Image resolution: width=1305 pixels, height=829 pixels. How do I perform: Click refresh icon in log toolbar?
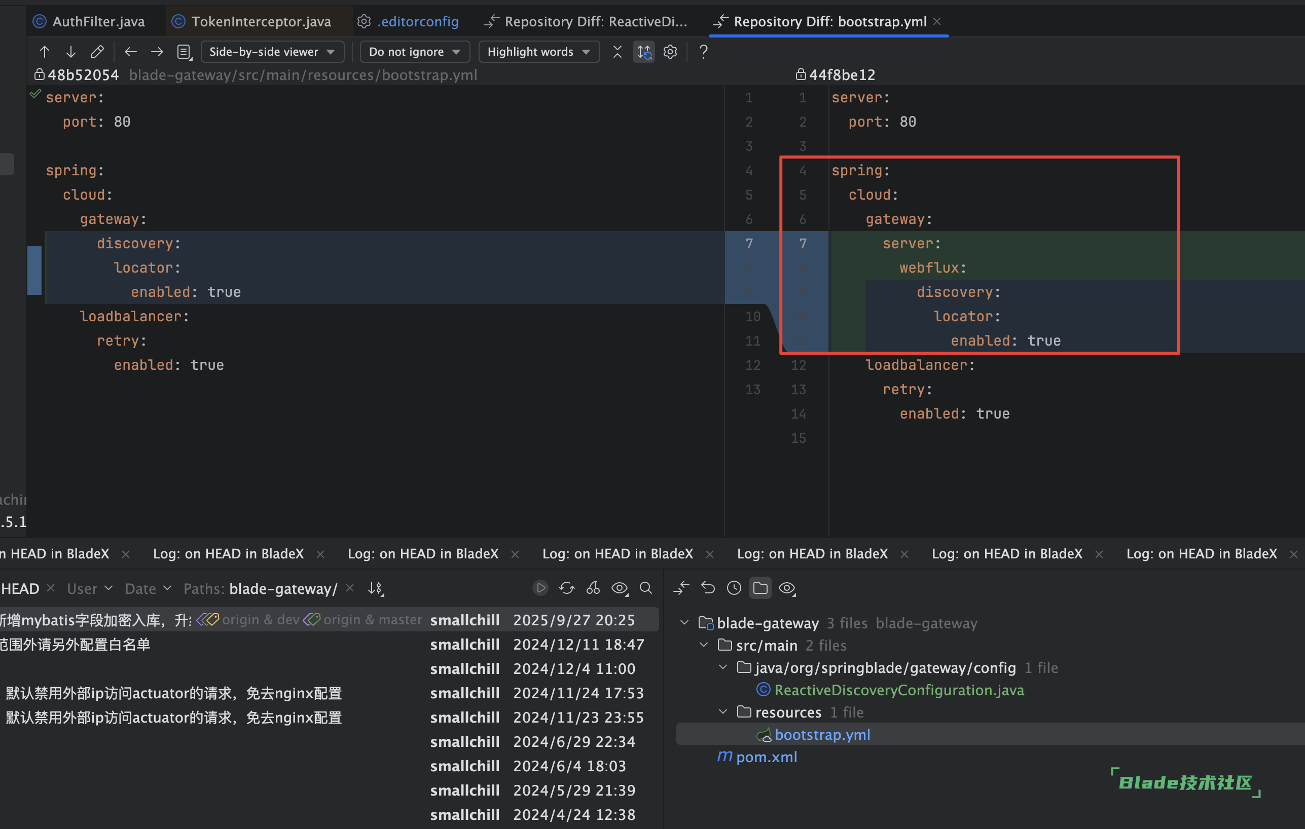coord(567,588)
